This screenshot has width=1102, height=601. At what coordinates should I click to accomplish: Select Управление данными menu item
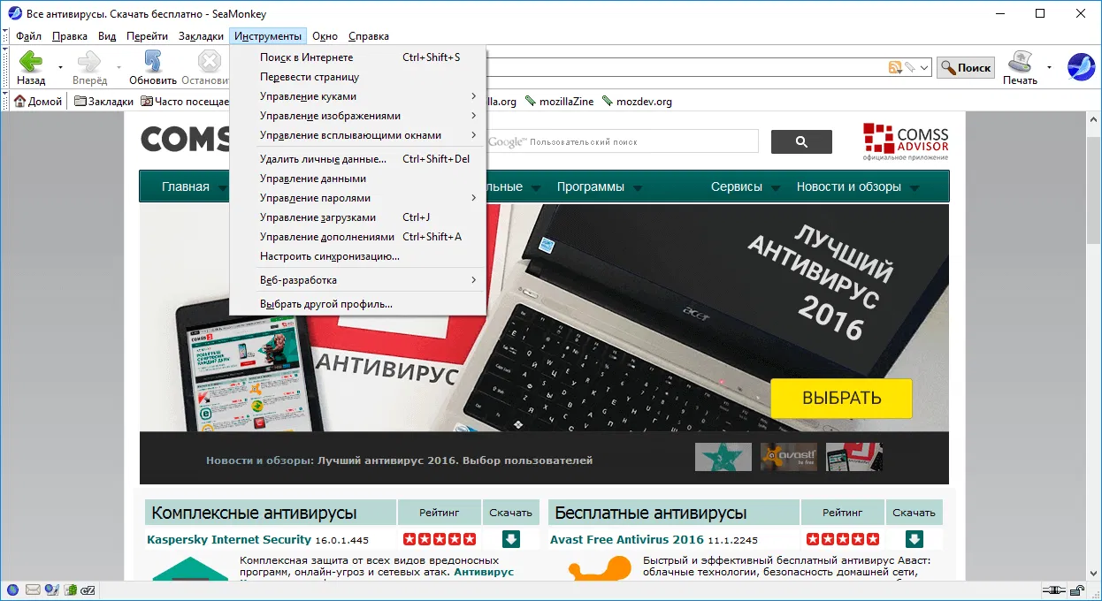pos(357,179)
